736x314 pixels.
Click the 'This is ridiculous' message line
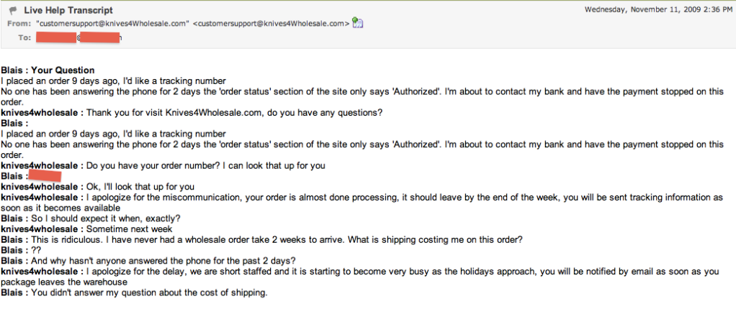tap(262, 240)
